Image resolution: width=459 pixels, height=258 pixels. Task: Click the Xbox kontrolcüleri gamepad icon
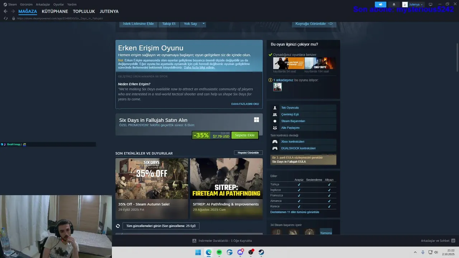coord(275,142)
